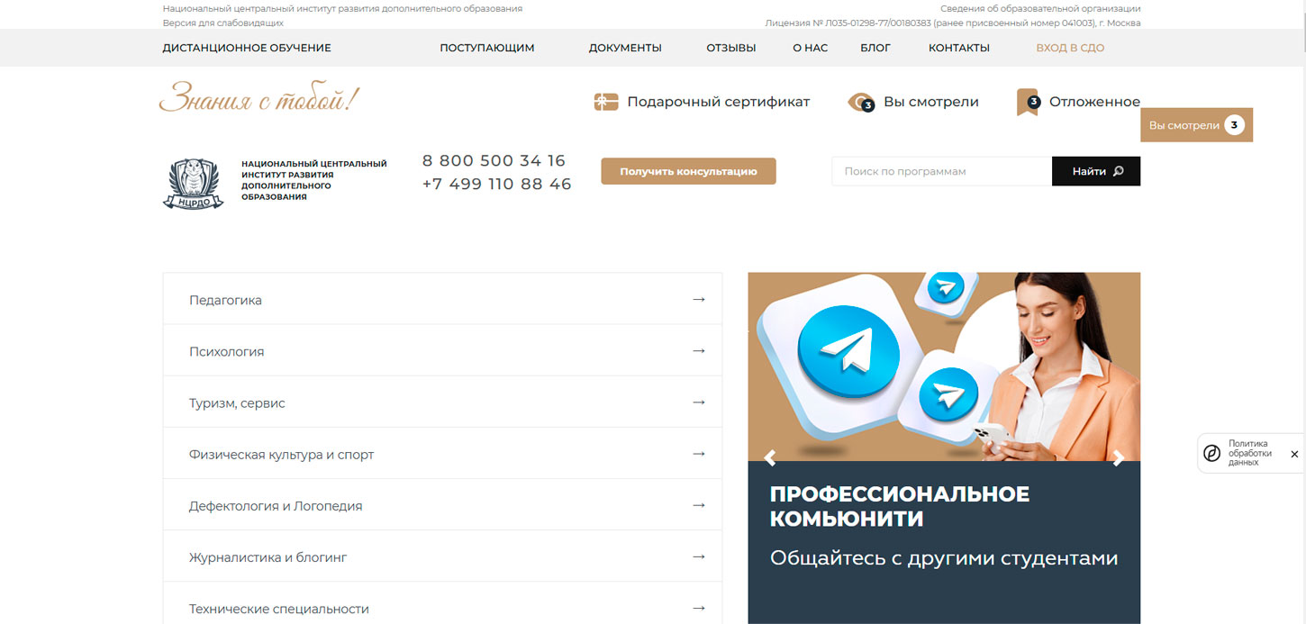Image resolution: width=1306 pixels, height=624 pixels.
Task: Open Отзывы menu item
Action: click(x=731, y=48)
